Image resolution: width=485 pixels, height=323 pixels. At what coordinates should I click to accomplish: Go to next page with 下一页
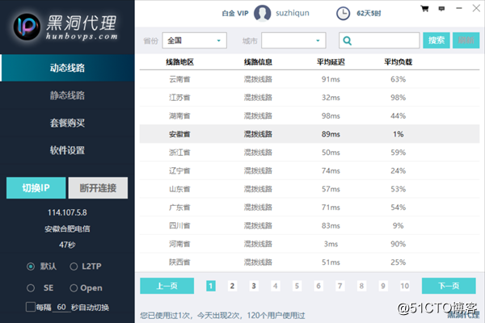[x=449, y=286]
